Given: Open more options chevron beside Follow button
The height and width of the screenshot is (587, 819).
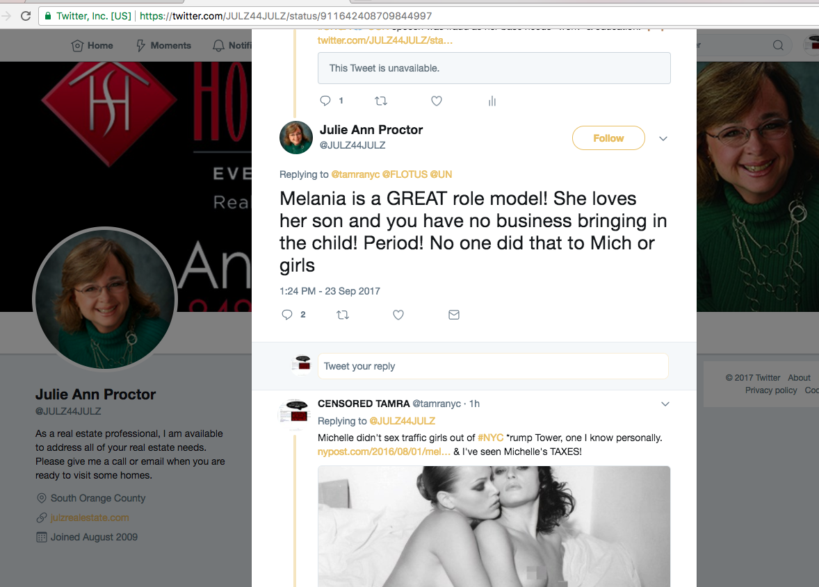Looking at the screenshot, I should (x=663, y=139).
